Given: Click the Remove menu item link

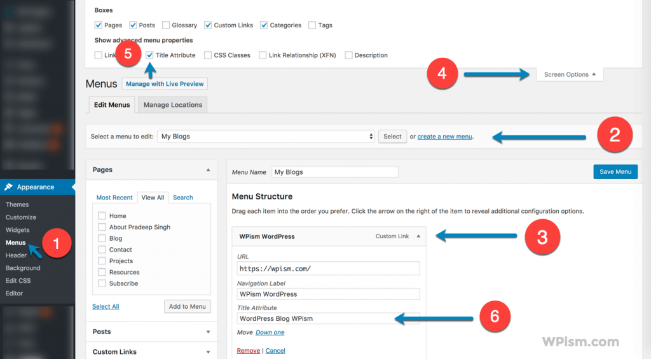Looking at the screenshot, I should [249, 351].
